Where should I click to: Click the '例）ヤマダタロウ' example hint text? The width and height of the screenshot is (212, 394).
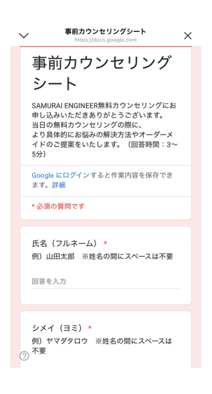59,341
